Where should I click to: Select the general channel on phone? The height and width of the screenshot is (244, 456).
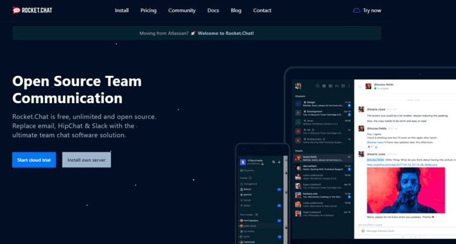pos(260,195)
